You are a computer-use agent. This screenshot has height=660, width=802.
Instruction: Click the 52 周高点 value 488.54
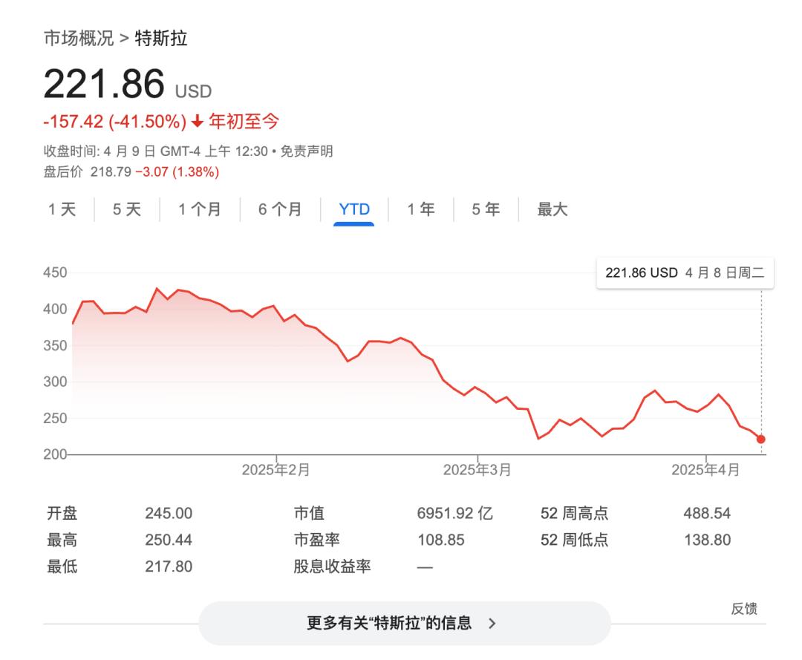click(706, 513)
